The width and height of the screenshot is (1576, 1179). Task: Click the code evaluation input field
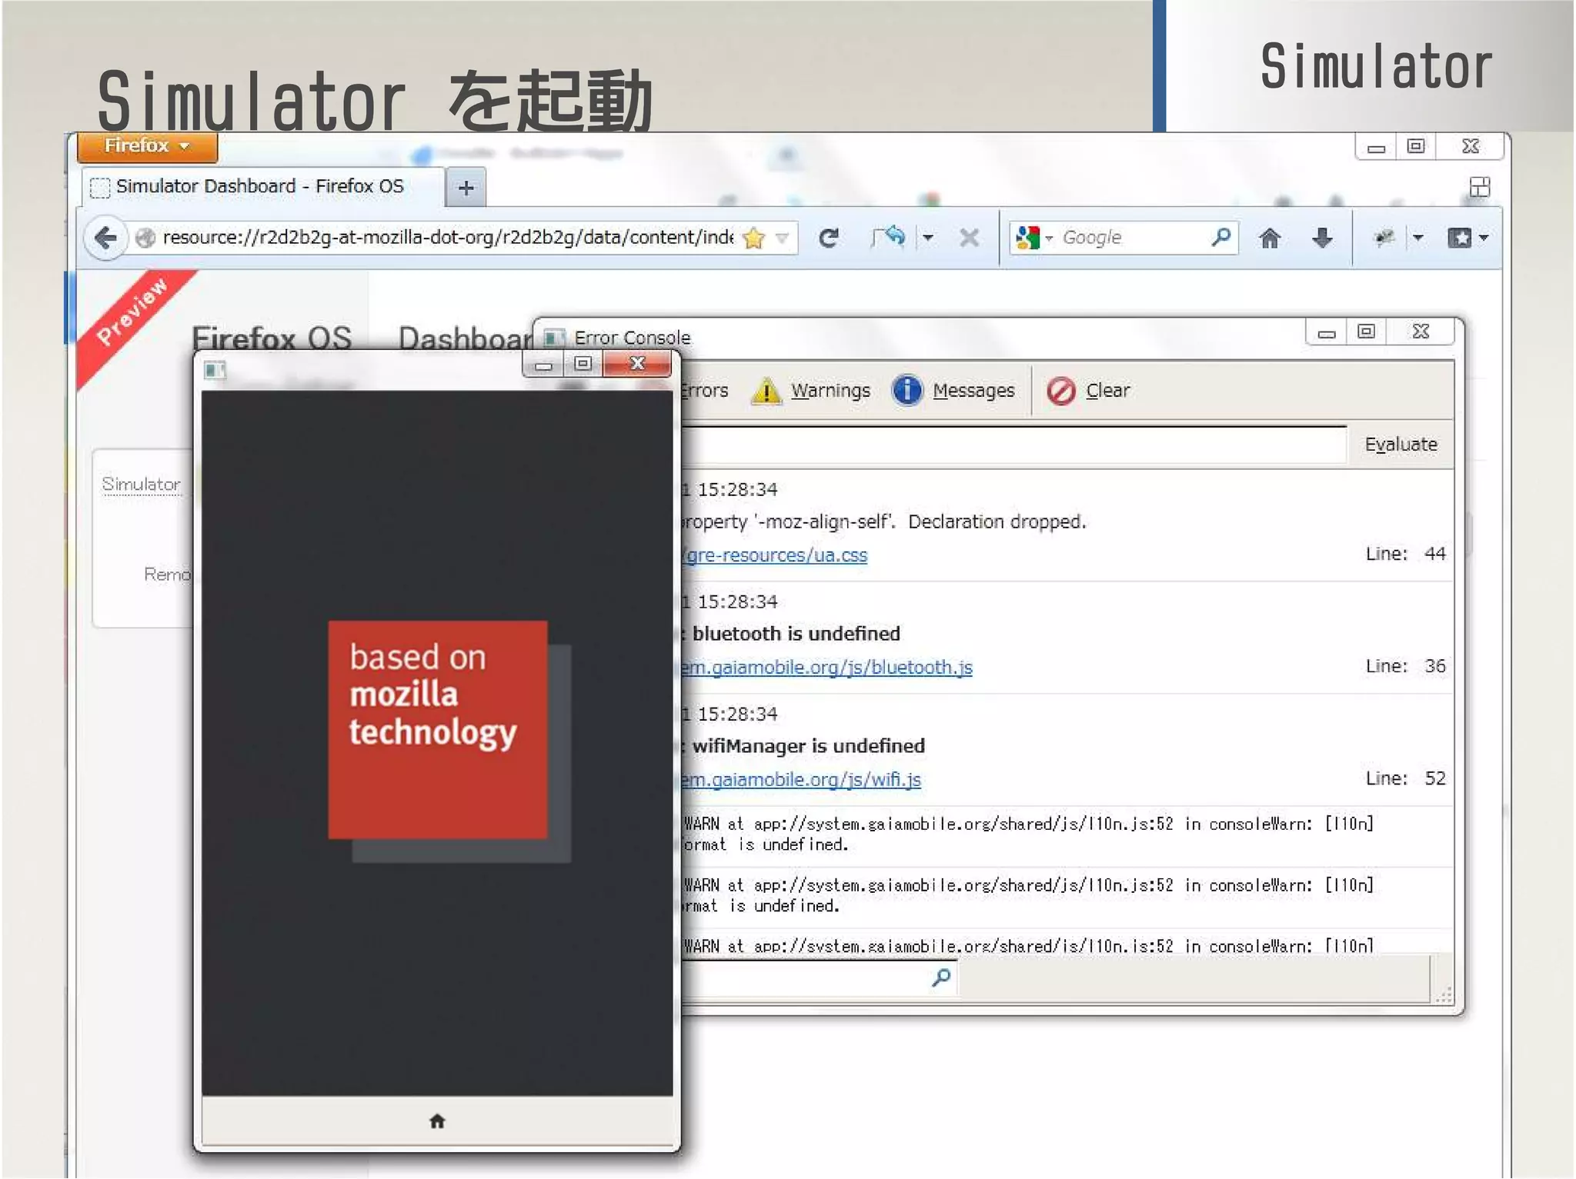pyautogui.click(x=1013, y=445)
